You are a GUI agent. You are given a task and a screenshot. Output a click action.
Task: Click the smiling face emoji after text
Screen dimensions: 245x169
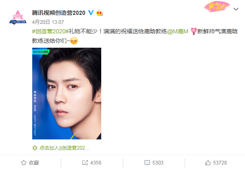74,41
